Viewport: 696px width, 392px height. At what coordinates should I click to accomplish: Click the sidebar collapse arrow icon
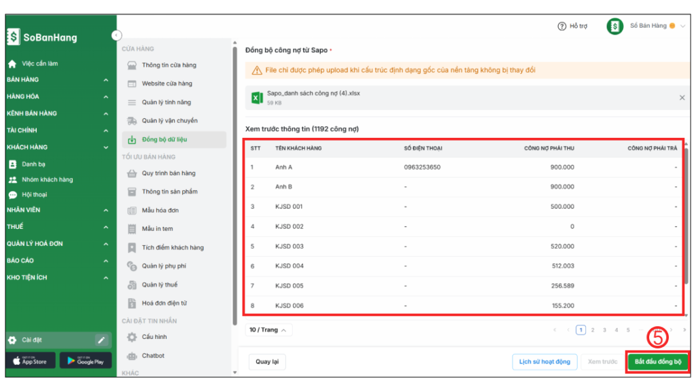[117, 35]
